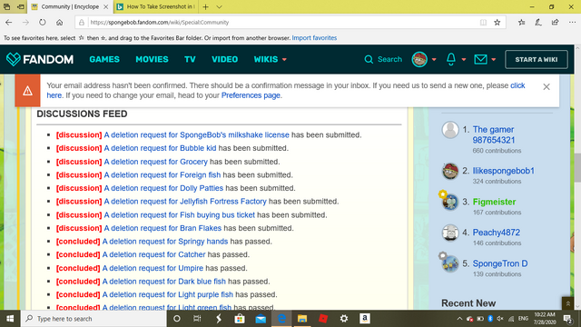This screenshot has height=327, width=581.
Task: Click the Fandom Search magnifier
Action: point(369,59)
